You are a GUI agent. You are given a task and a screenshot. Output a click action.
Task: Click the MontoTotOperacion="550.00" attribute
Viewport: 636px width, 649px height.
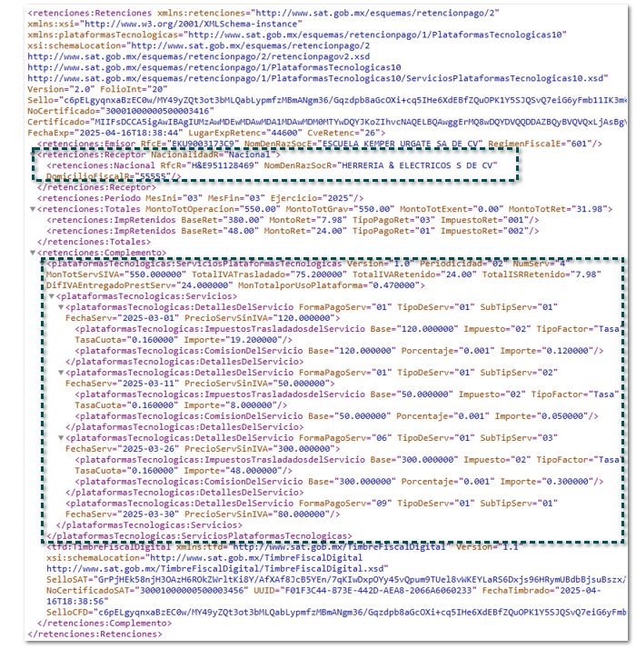tap(213, 209)
